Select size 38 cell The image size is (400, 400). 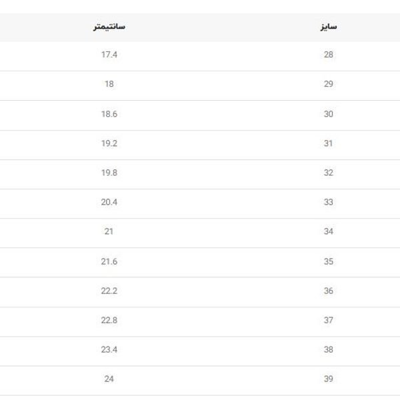(x=328, y=349)
